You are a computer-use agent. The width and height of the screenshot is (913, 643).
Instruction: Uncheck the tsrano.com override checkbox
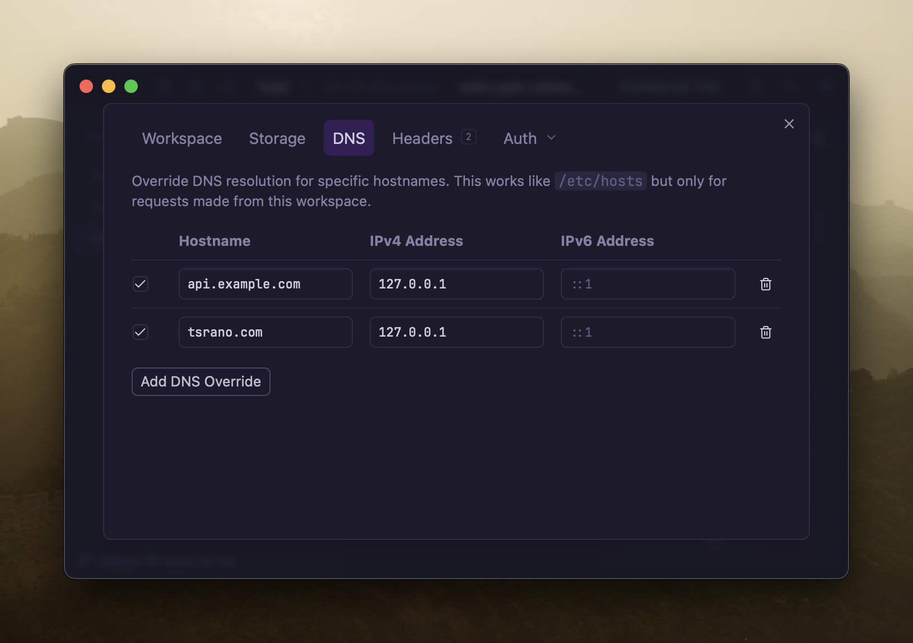[141, 332]
